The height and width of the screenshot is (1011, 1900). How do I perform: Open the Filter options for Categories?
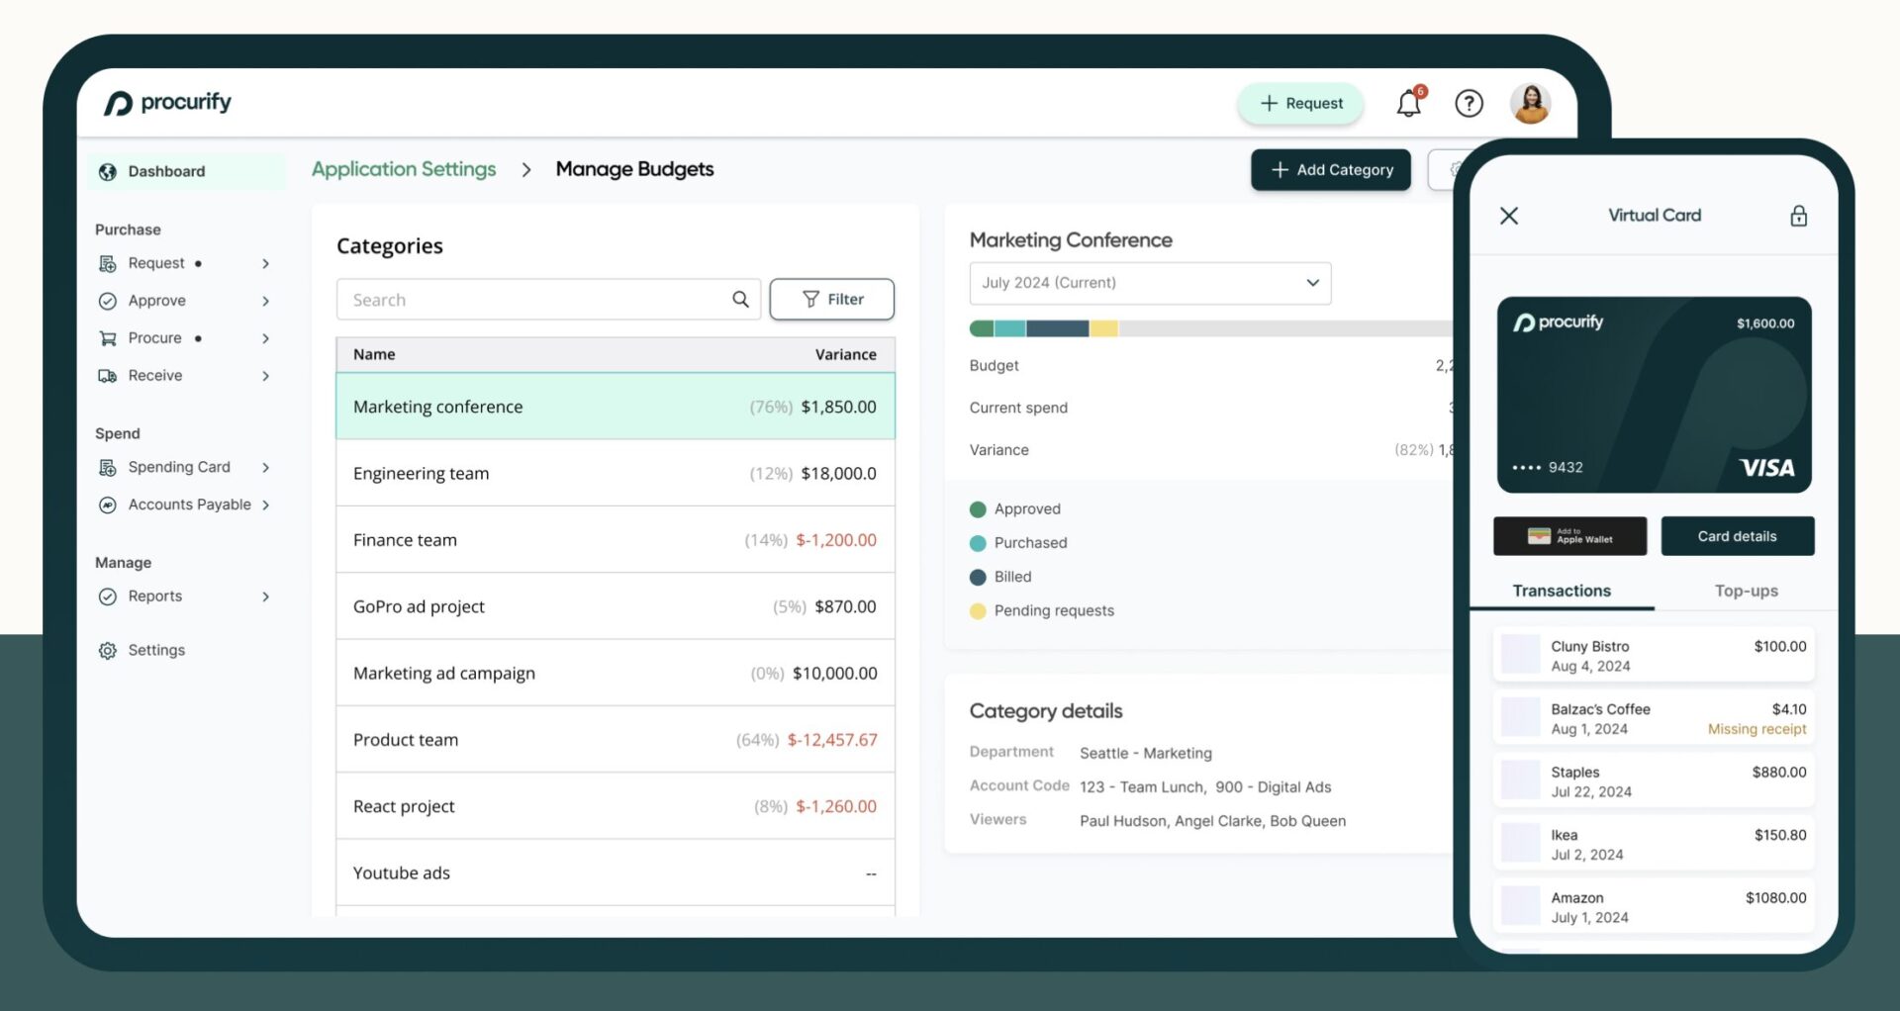point(831,299)
